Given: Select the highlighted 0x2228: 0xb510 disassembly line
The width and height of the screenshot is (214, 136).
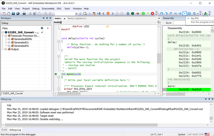Looking at the screenshot, I should pyautogui.click(x=189, y=89).
